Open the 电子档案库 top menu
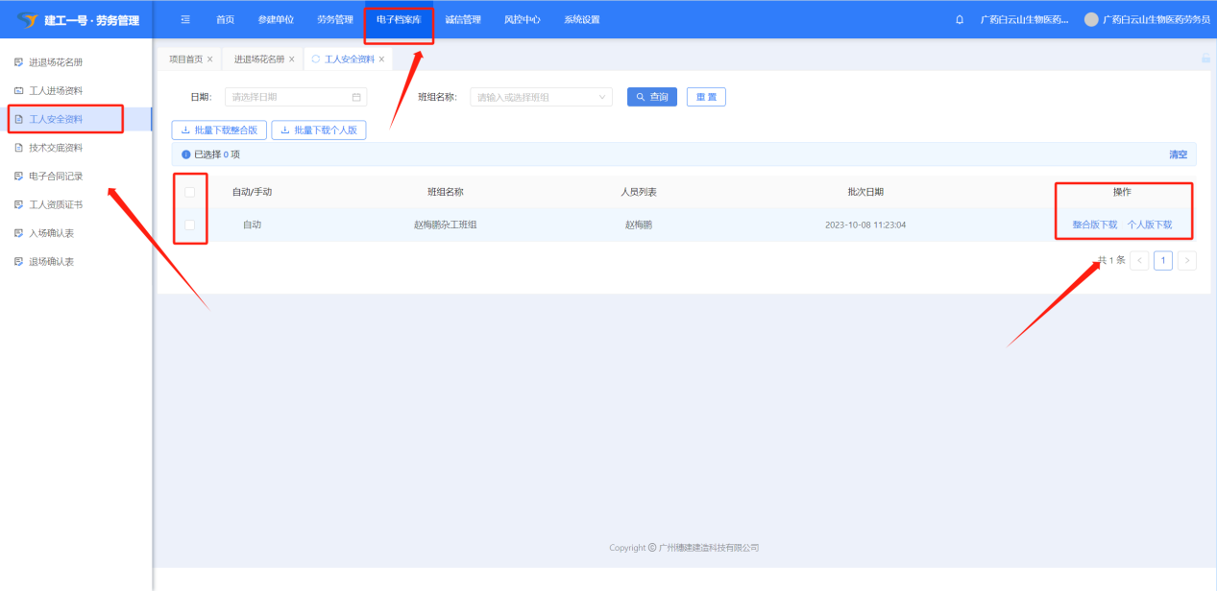 point(399,20)
